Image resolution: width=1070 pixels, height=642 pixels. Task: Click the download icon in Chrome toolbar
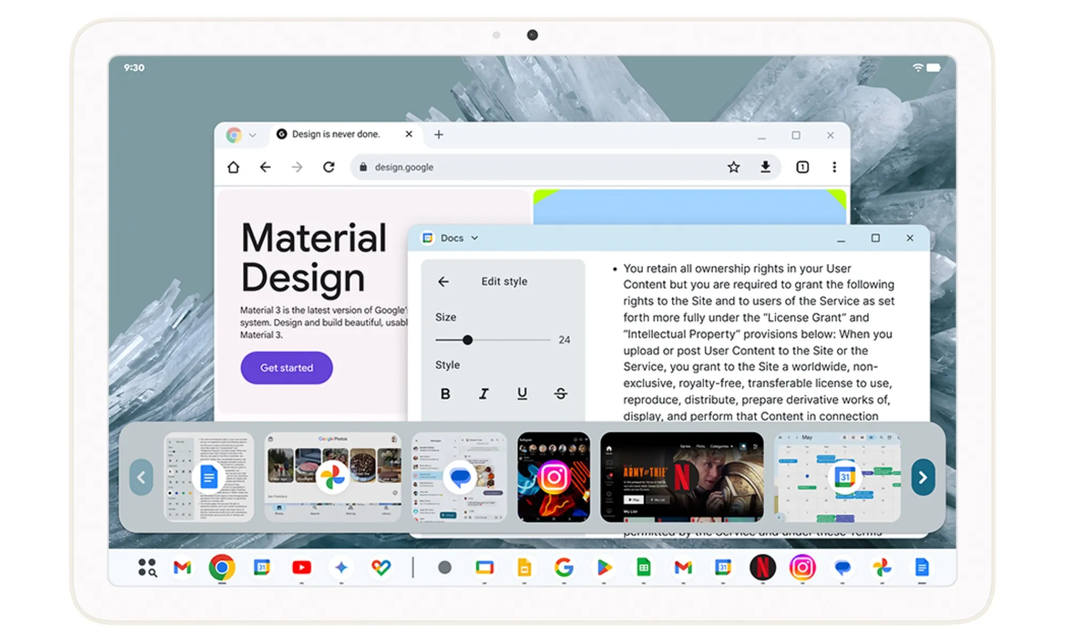(x=766, y=167)
